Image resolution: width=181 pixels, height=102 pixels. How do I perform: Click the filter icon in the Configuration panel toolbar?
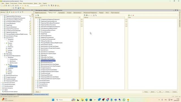23,12
